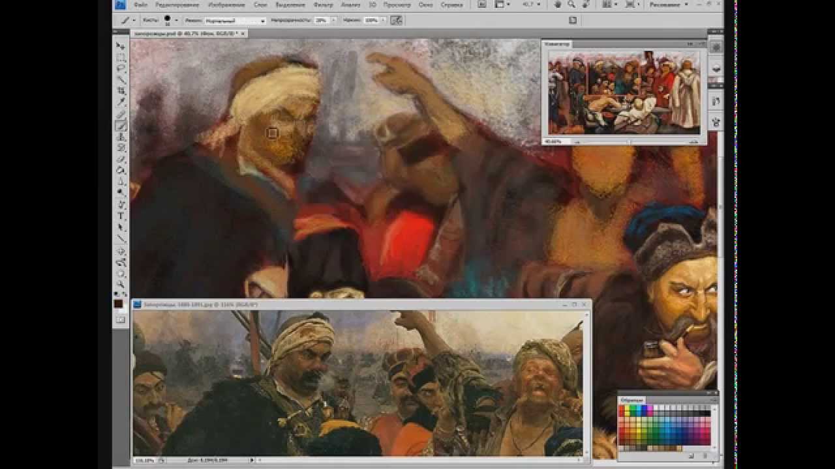Select the Brush tool in toolbox
This screenshot has width=835, height=469.
coord(121,126)
